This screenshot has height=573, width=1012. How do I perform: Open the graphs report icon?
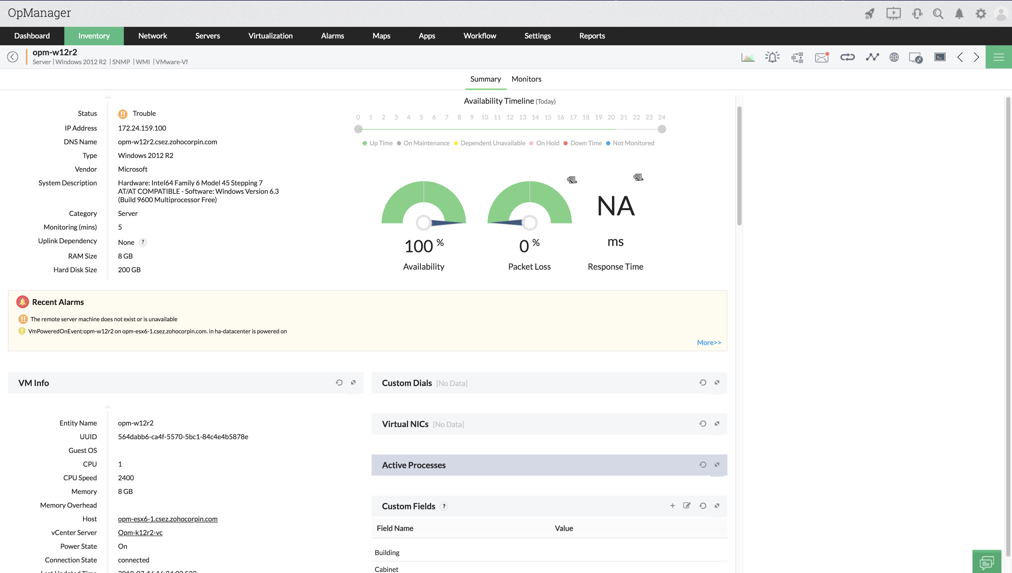(x=748, y=57)
